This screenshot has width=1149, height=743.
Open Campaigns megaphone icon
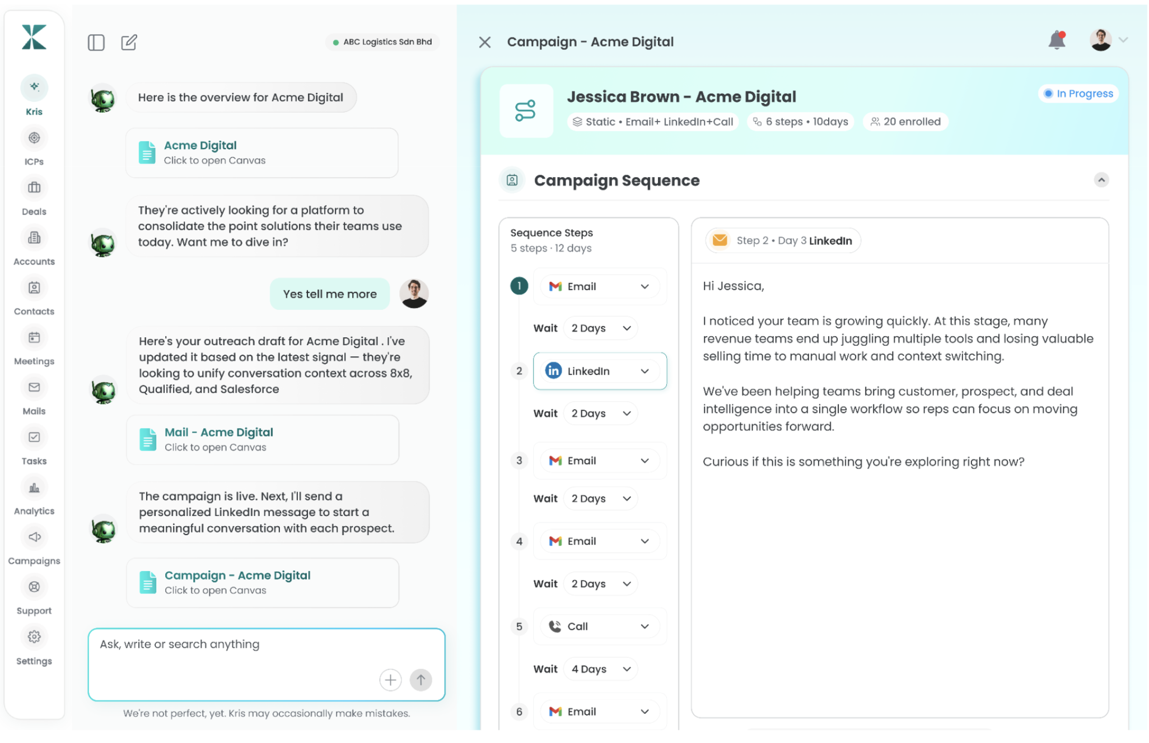pos(34,537)
